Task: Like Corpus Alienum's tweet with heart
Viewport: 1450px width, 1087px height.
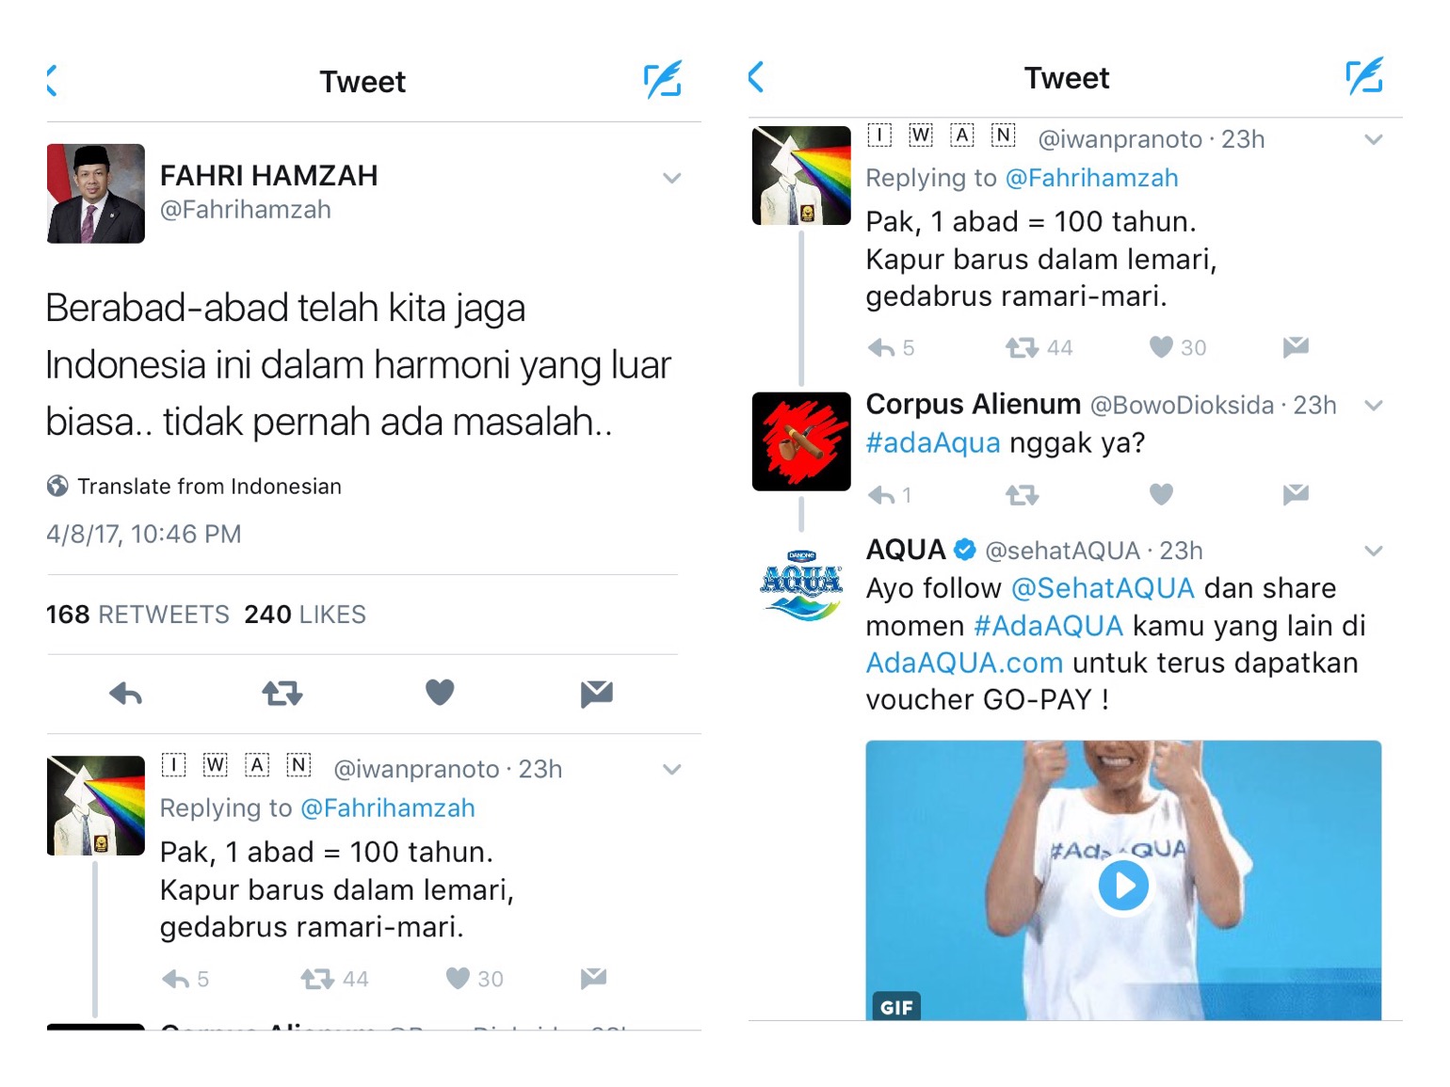Action: click(1162, 494)
